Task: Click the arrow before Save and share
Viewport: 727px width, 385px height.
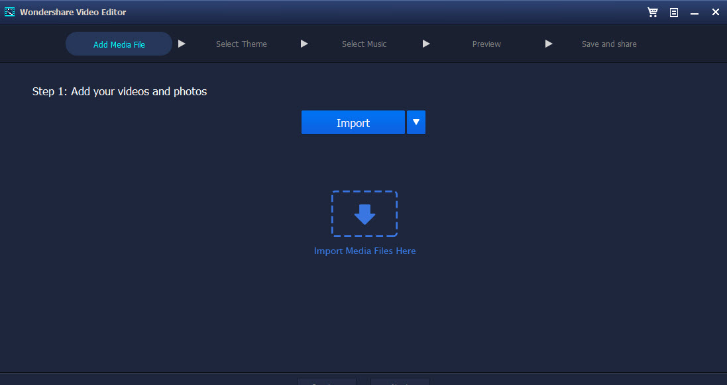Action: [x=549, y=44]
